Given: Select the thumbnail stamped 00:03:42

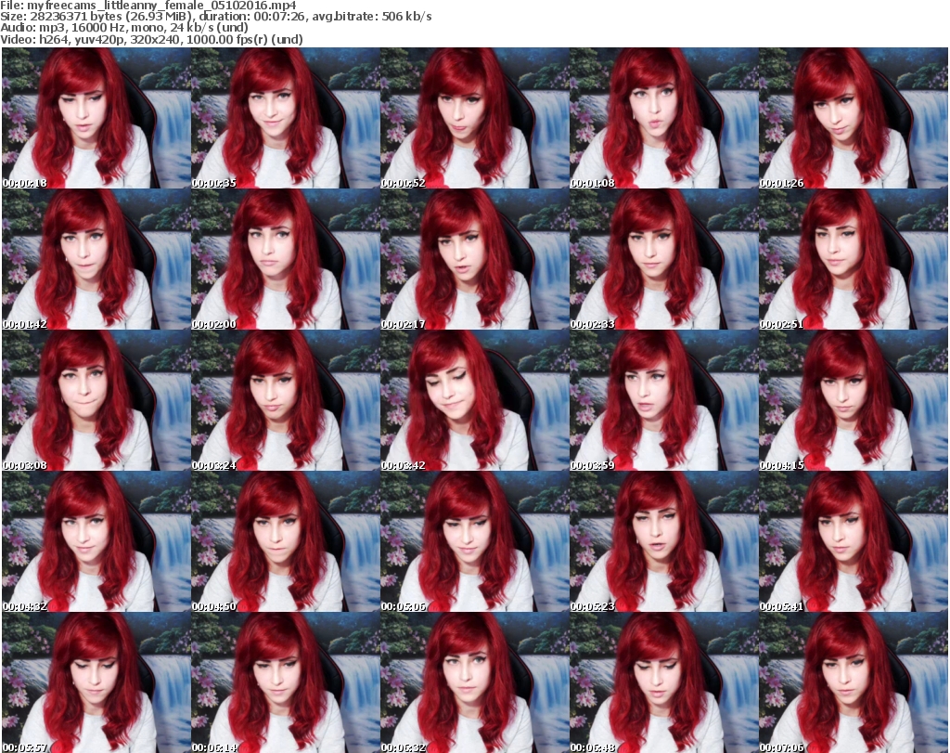Looking at the screenshot, I should pyautogui.click(x=474, y=400).
